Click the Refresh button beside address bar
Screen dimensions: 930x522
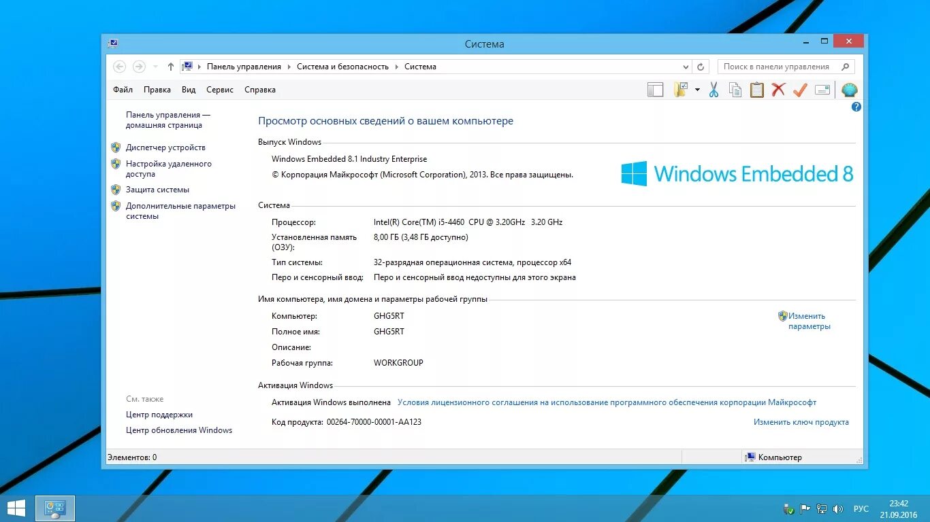click(701, 67)
